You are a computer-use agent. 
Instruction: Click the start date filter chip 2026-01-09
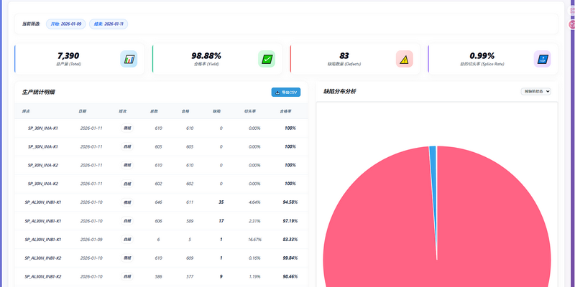pyautogui.click(x=66, y=24)
